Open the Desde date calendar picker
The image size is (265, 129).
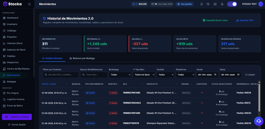[215, 75]
